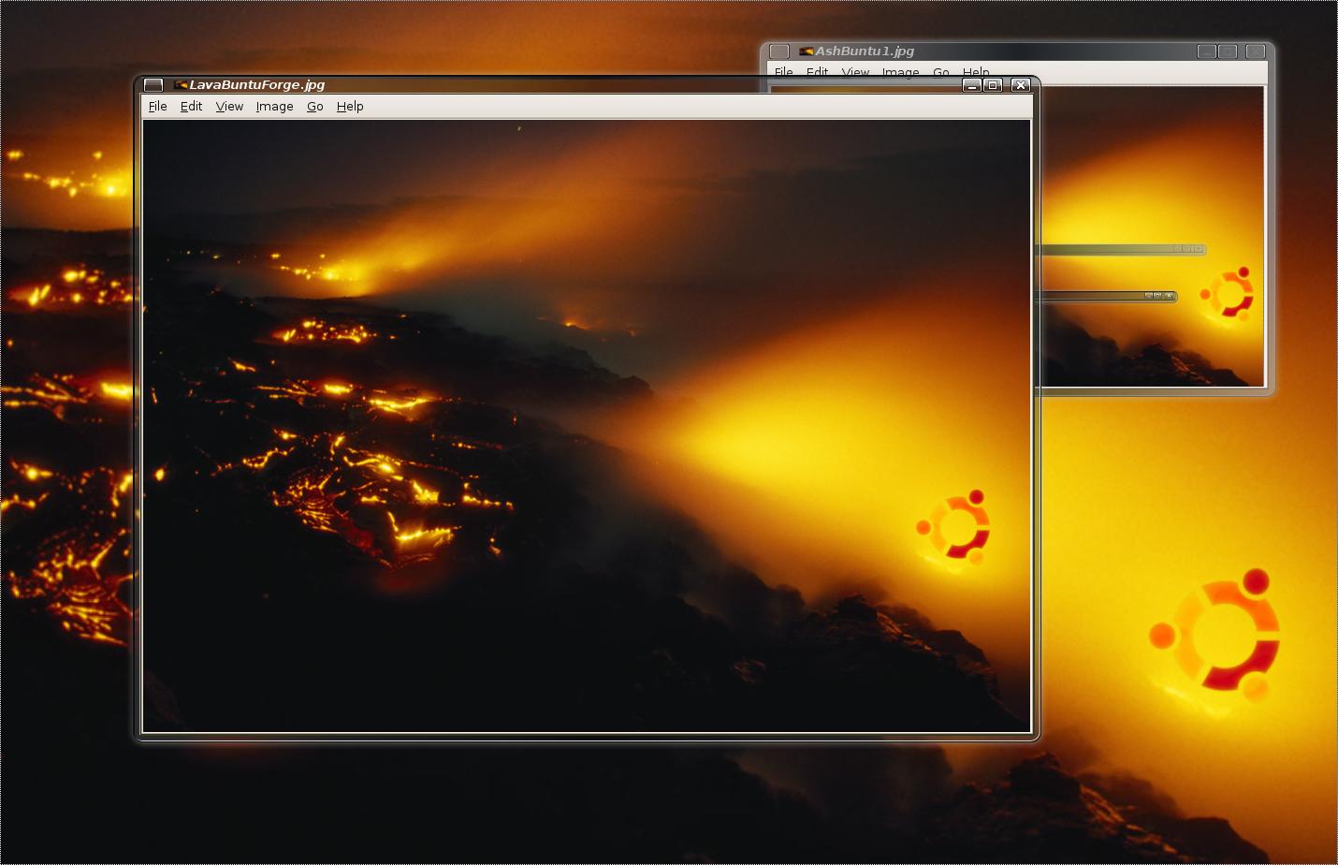The width and height of the screenshot is (1338, 865).
Task: Focus the AshBuntu1.jpg window via its title text
Action: coord(865,51)
